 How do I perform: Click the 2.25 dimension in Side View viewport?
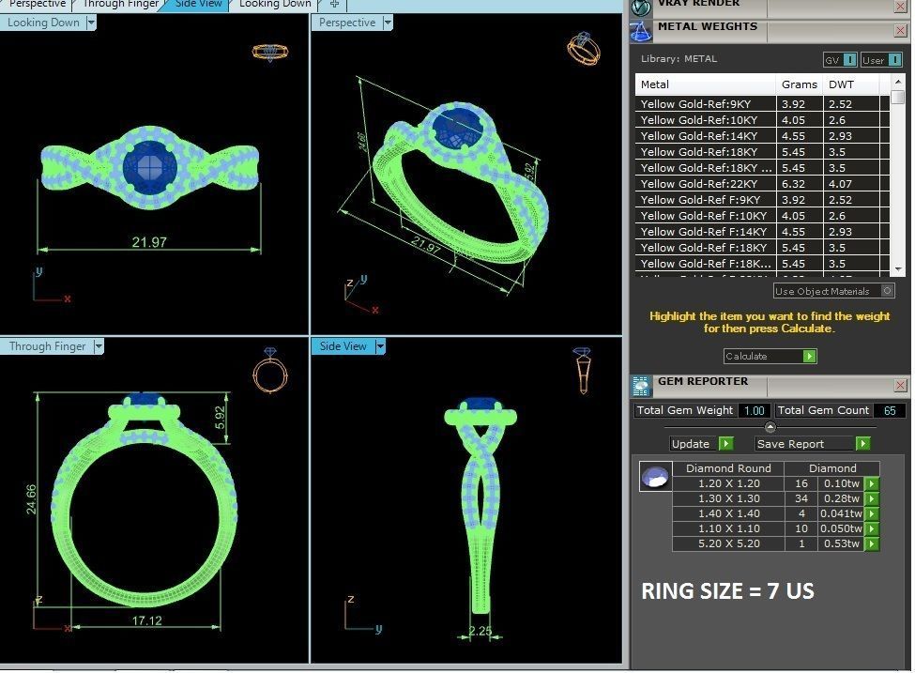(480, 631)
